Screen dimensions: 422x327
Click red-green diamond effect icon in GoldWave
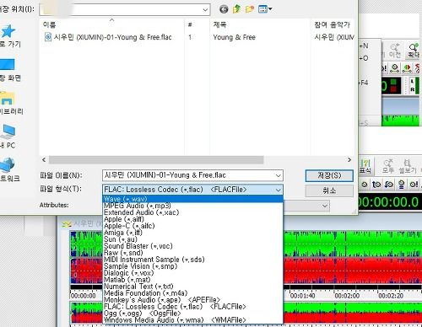click(x=407, y=68)
